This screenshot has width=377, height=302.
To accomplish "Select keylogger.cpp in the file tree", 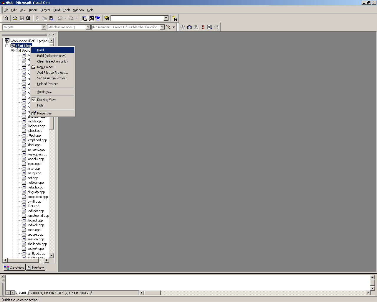I will coord(37,154).
